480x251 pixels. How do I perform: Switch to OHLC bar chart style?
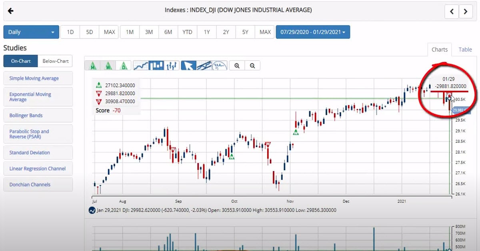point(172,66)
